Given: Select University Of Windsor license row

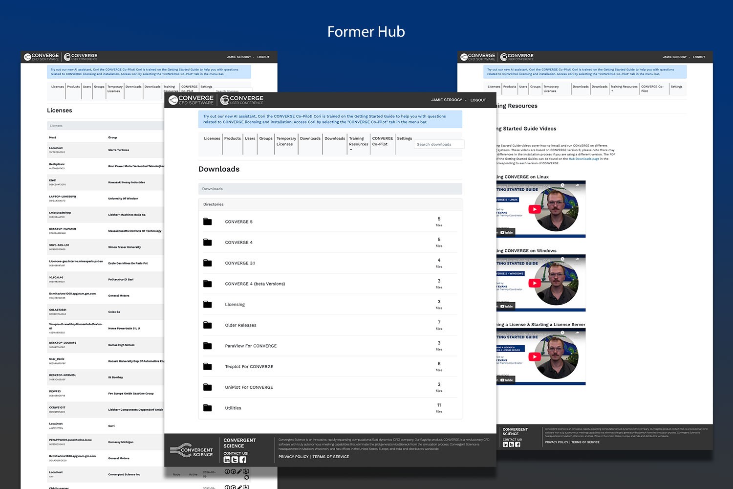Looking at the screenshot, I should [x=106, y=199].
